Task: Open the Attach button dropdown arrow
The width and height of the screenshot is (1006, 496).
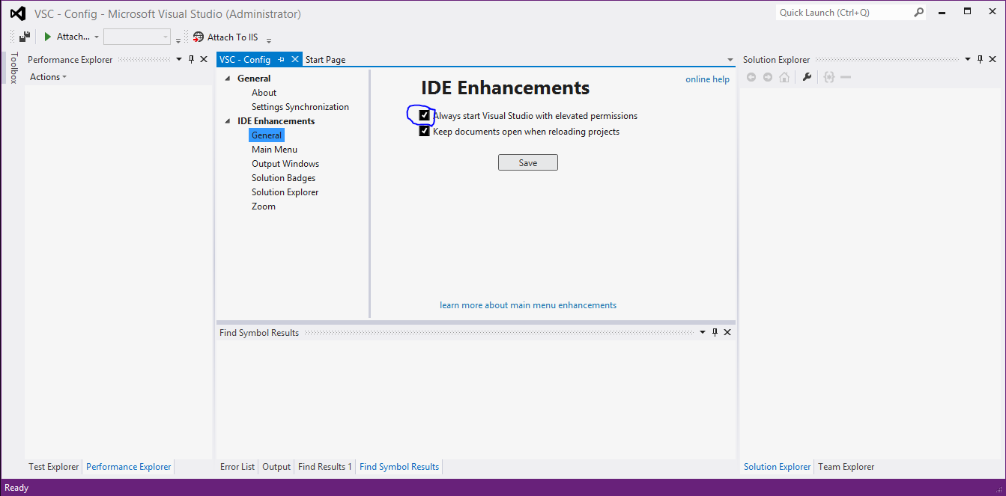Action: pyautogui.click(x=97, y=37)
